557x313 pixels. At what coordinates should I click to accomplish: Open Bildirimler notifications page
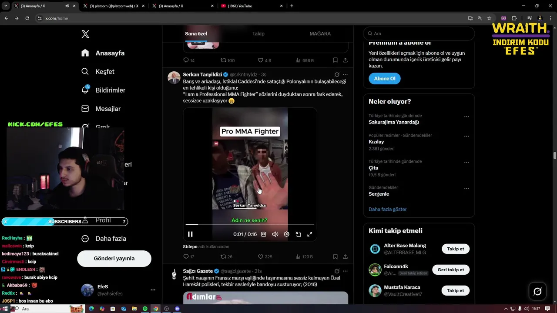tap(103, 90)
